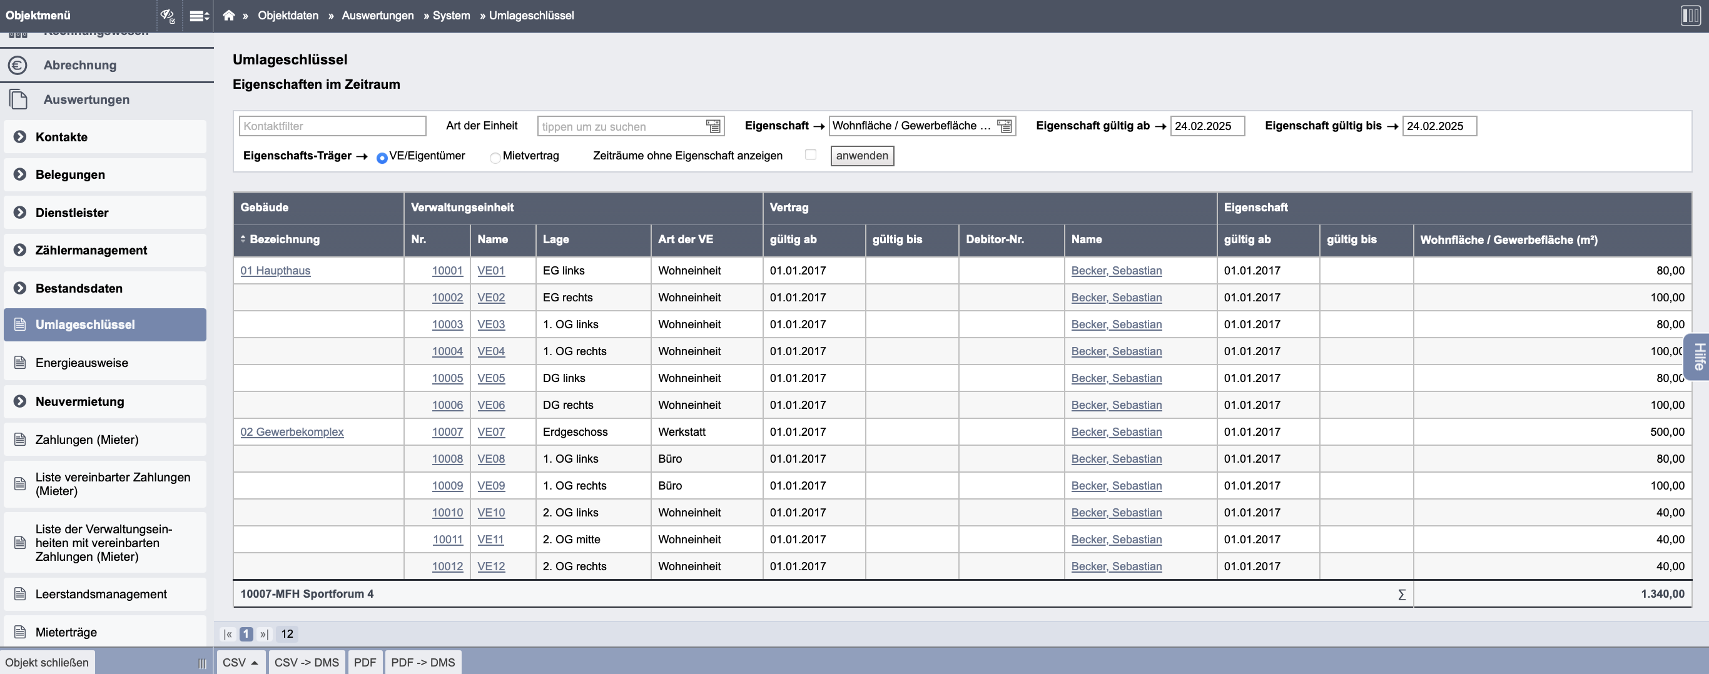Select the Mietvertrag radio button
The height and width of the screenshot is (674, 1709).
tap(495, 158)
